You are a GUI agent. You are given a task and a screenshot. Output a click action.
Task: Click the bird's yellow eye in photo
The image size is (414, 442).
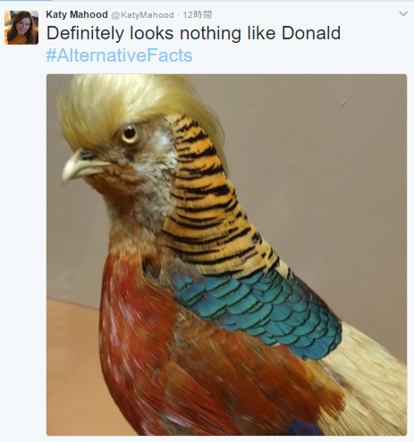(130, 133)
